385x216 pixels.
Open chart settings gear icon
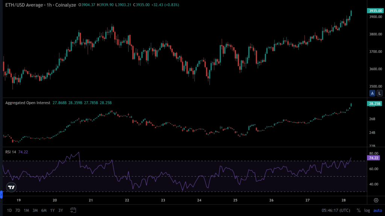376,200
